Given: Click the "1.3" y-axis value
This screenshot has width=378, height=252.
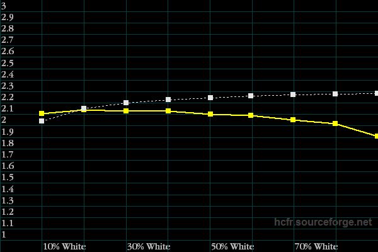Looking at the screenshot, I should pos(8,200).
